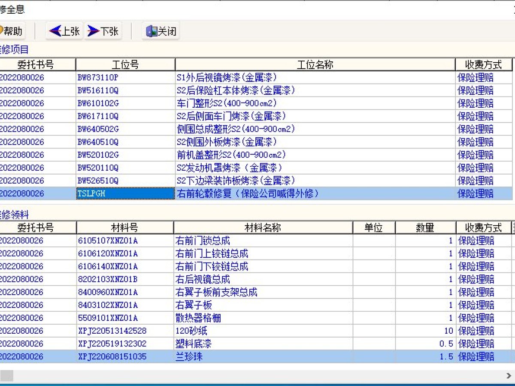Select material number 6106140XNZ01A
The image size is (515, 386).
click(108, 266)
